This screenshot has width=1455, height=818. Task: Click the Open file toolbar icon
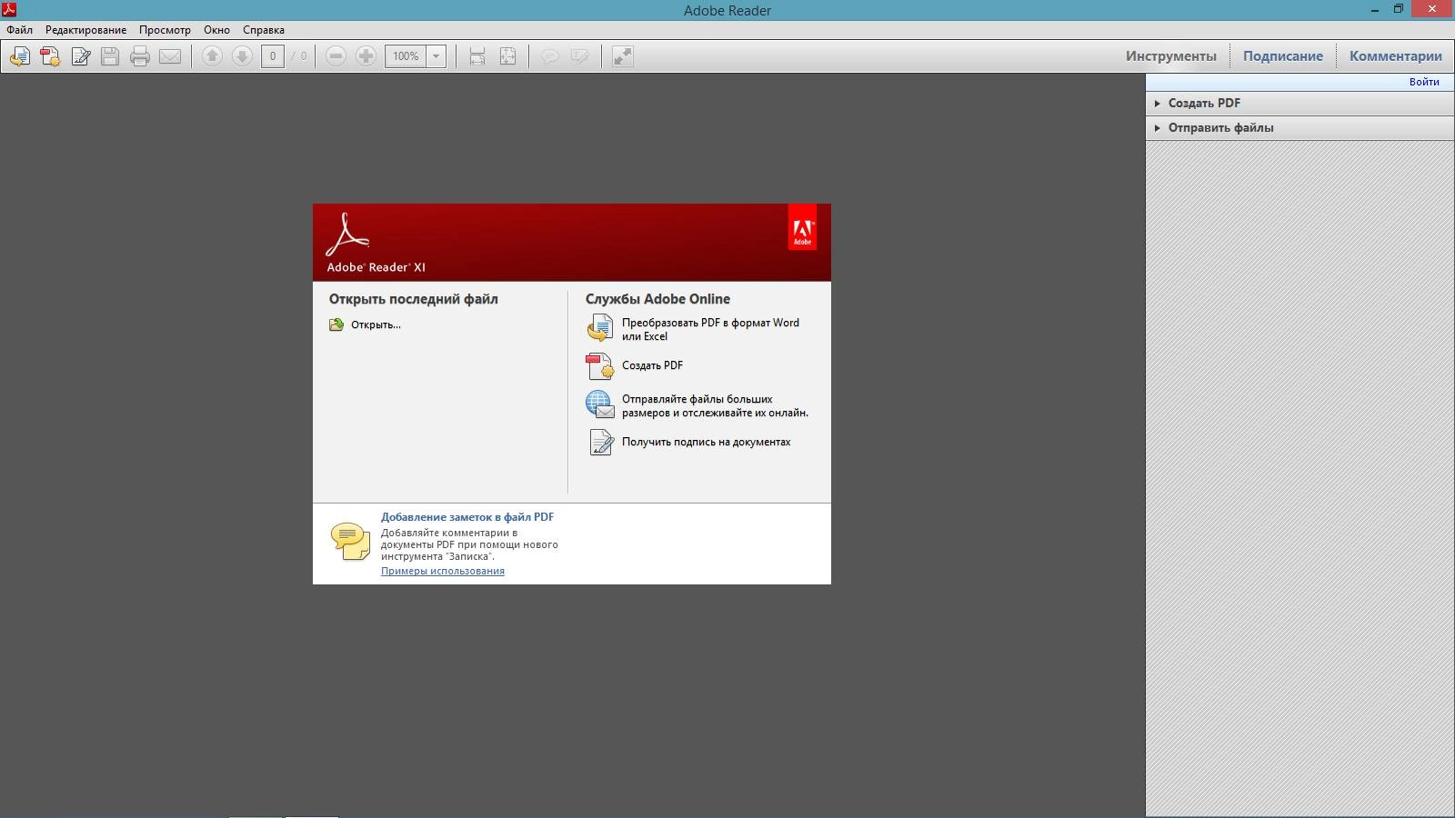20,56
